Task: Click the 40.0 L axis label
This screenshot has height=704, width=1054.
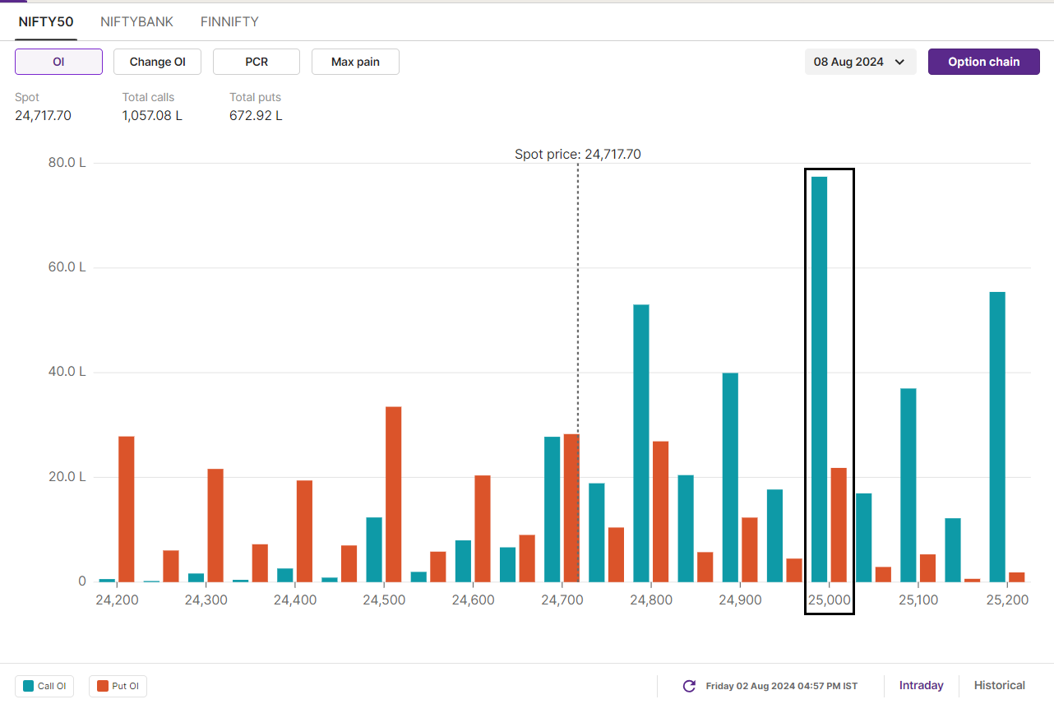Action: coord(67,372)
